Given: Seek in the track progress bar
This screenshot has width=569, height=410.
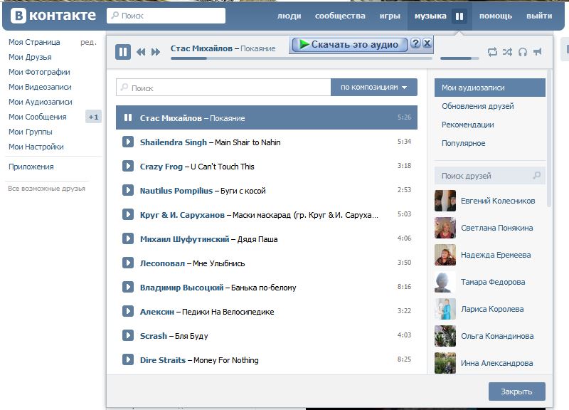Looking at the screenshot, I should [301, 58].
